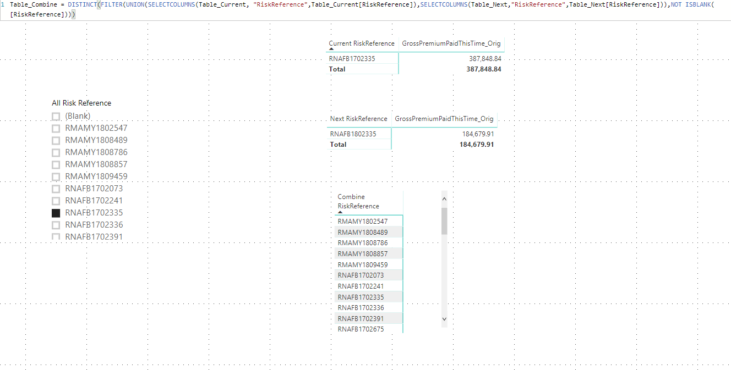The width and height of the screenshot is (731, 370).
Task: Select RNAFB1702241 row in the Combine table
Action: (369, 286)
